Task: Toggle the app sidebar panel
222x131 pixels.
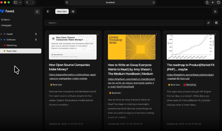Action: pyautogui.click(x=48, y=11)
